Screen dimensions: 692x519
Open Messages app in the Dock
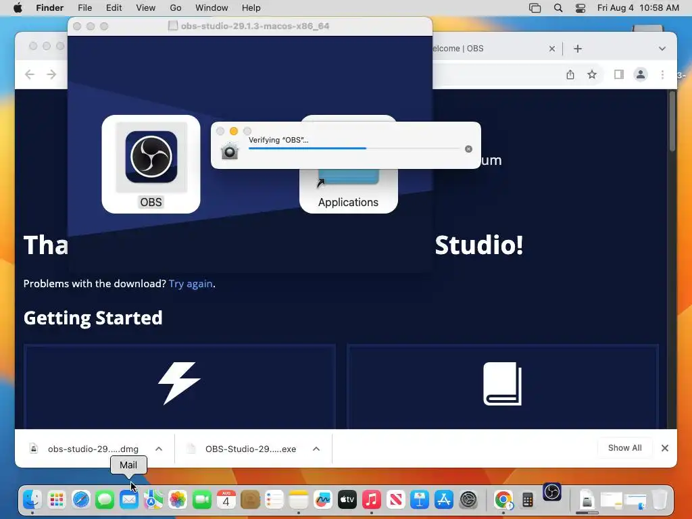pyautogui.click(x=105, y=500)
